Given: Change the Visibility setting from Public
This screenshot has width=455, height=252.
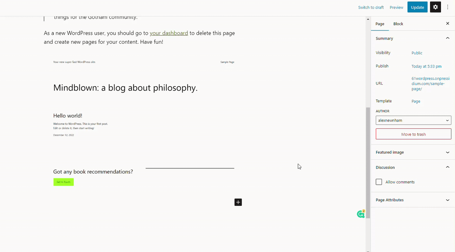Looking at the screenshot, I should 417,53.
